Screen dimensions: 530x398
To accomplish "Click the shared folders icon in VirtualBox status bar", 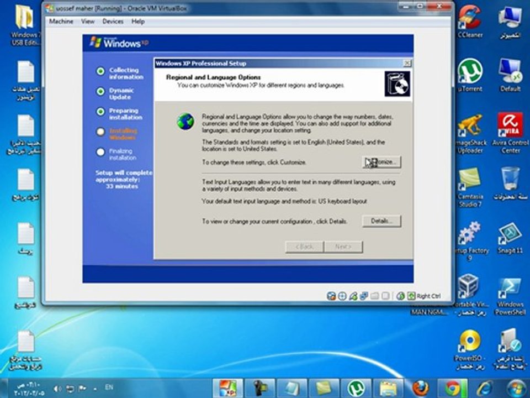I will (x=374, y=296).
